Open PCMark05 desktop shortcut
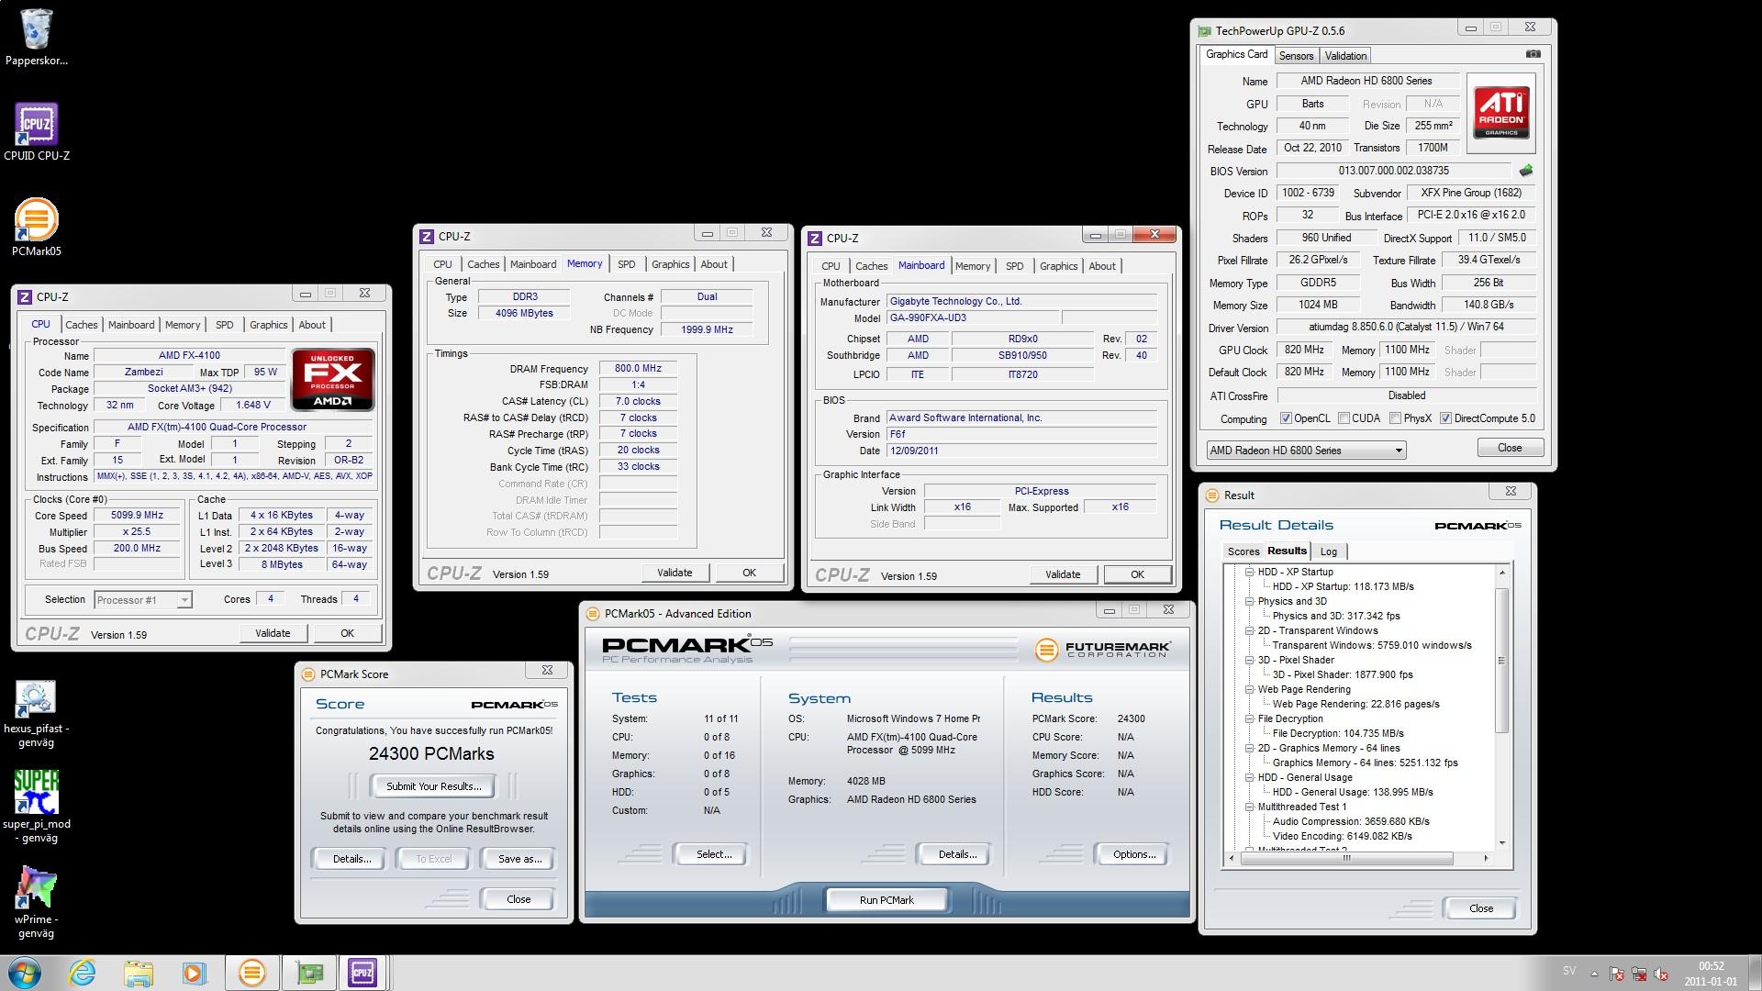 37,228
